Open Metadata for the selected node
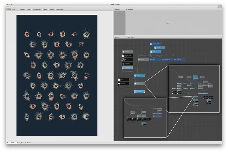Image resolution: width=228 pixels, height=152 pixels. coord(129,9)
